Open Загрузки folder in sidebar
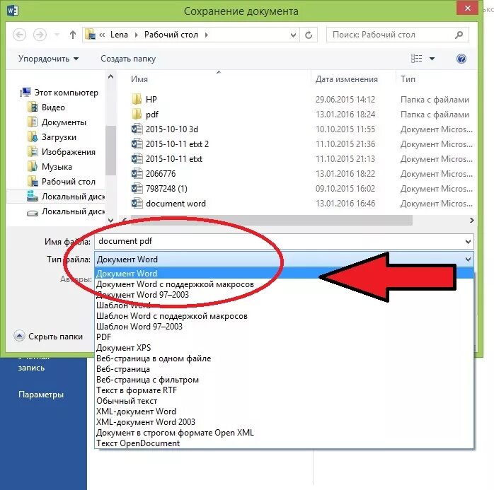The height and width of the screenshot is (490, 494). tap(52, 137)
